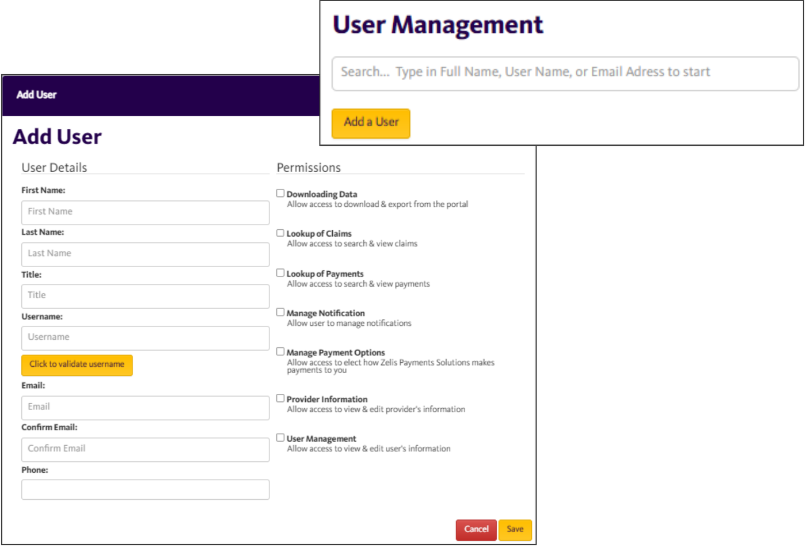Click the 'Downloading Data' permission label
Viewport: 806px width, 547px height.
click(x=322, y=195)
